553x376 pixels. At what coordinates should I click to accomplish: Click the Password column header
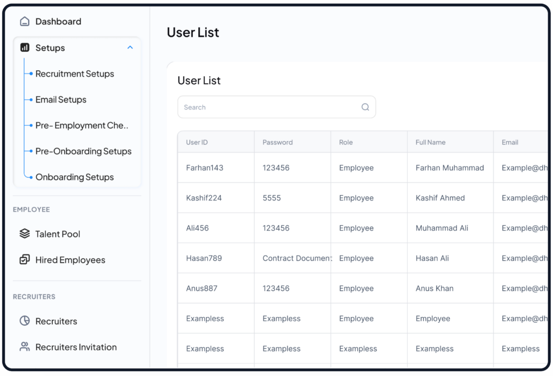278,143
